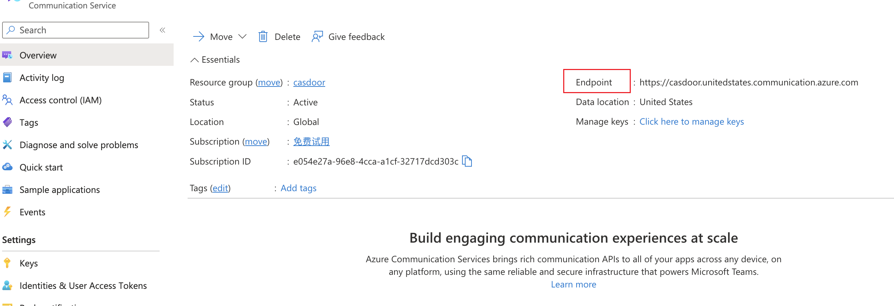
Task: Select Access control (IAM) menu item
Action: pos(60,100)
